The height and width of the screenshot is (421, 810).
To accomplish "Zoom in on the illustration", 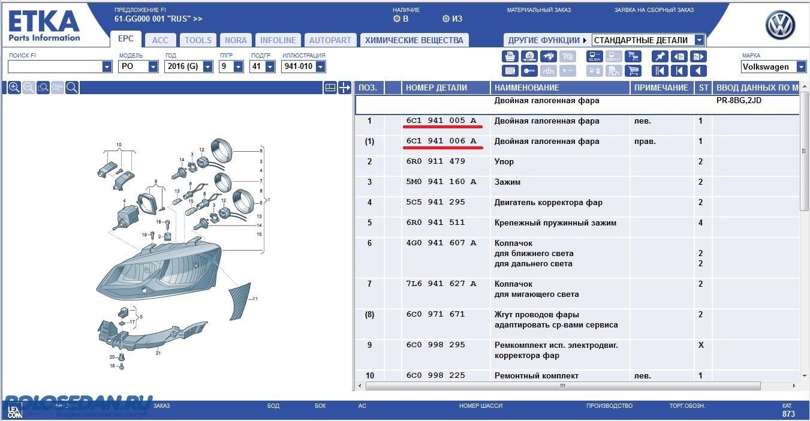I will click(14, 88).
